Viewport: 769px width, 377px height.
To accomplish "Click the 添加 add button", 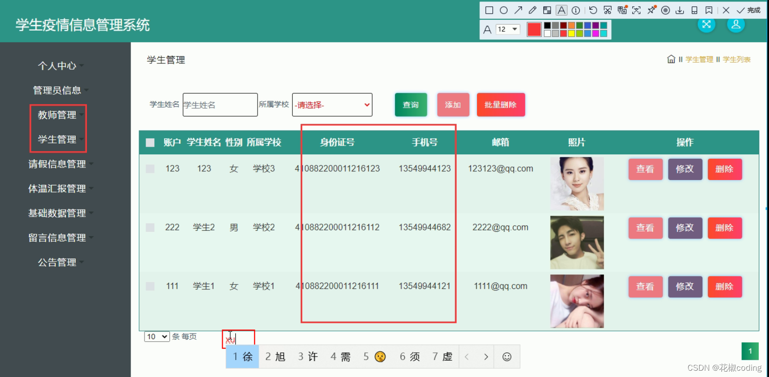I will click(x=453, y=105).
